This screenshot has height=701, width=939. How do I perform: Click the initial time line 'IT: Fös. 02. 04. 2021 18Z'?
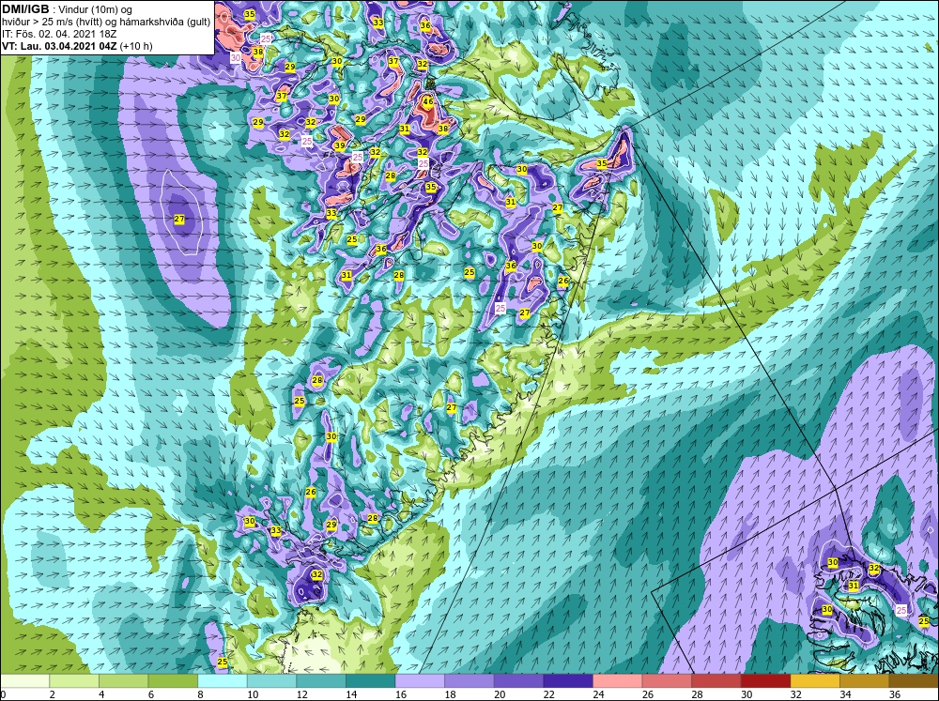[58, 34]
